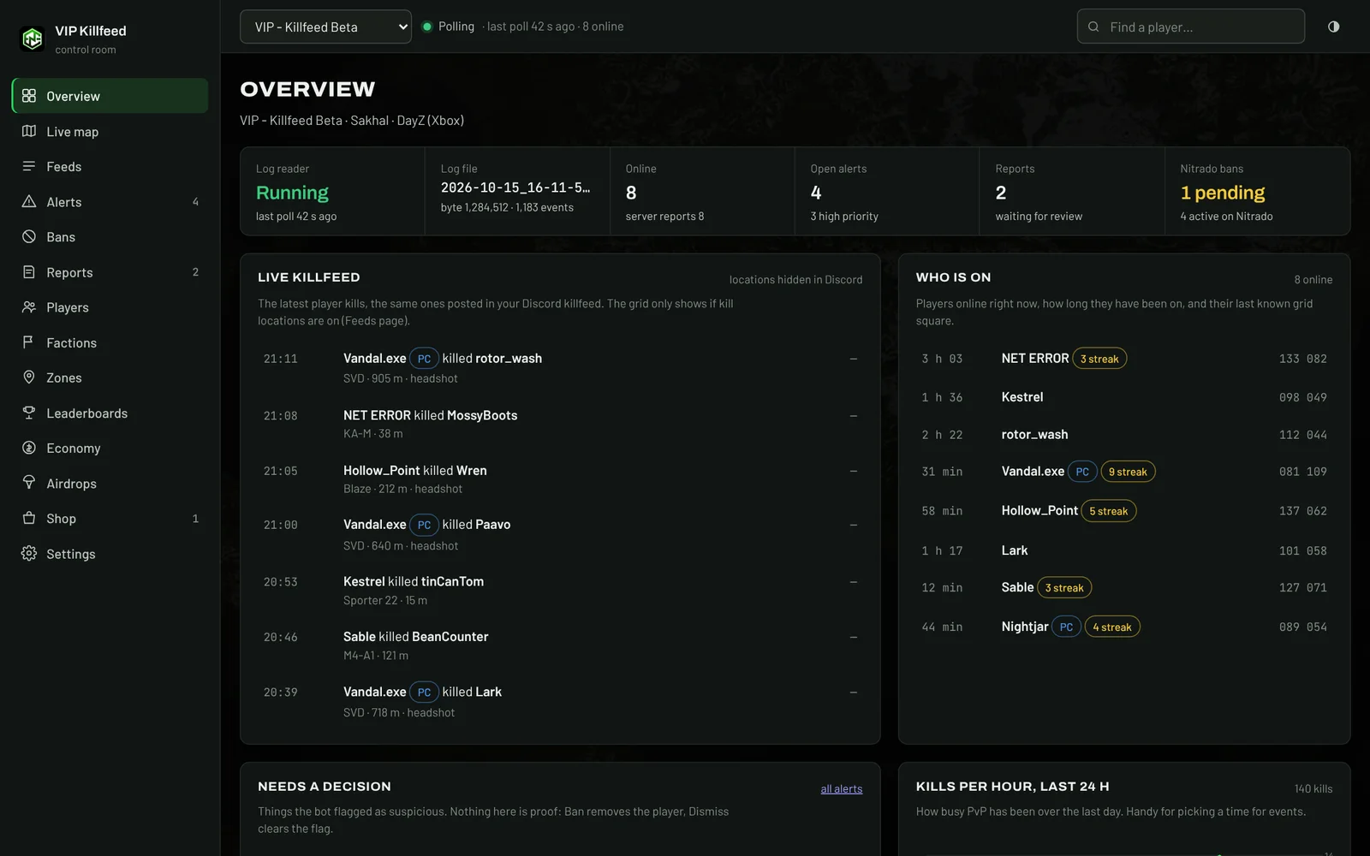
Task: Click the Economy coin icon
Action: click(x=29, y=448)
